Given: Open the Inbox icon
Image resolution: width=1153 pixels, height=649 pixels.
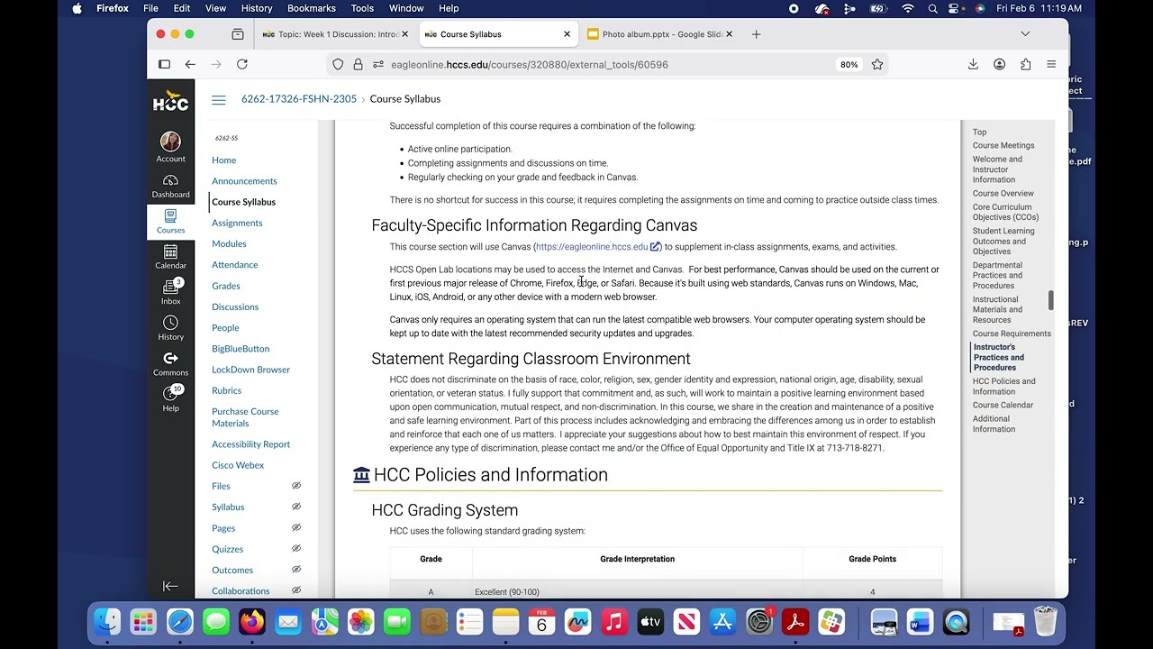Looking at the screenshot, I should 170,292.
